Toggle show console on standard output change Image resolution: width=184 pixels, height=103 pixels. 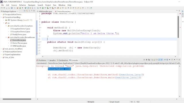click(x=159, y=60)
